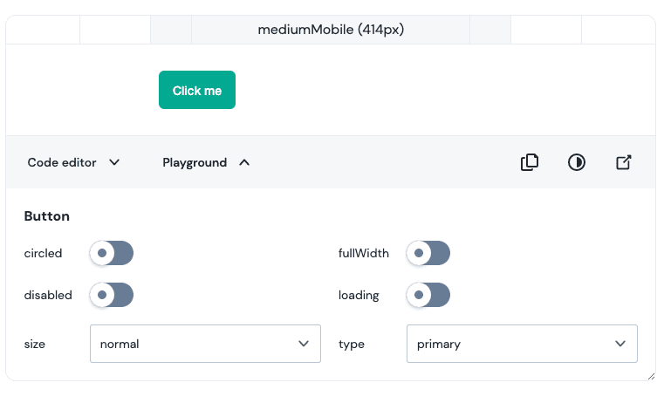
Task: Select the next wider viewport band on the right
Action: [490, 30]
